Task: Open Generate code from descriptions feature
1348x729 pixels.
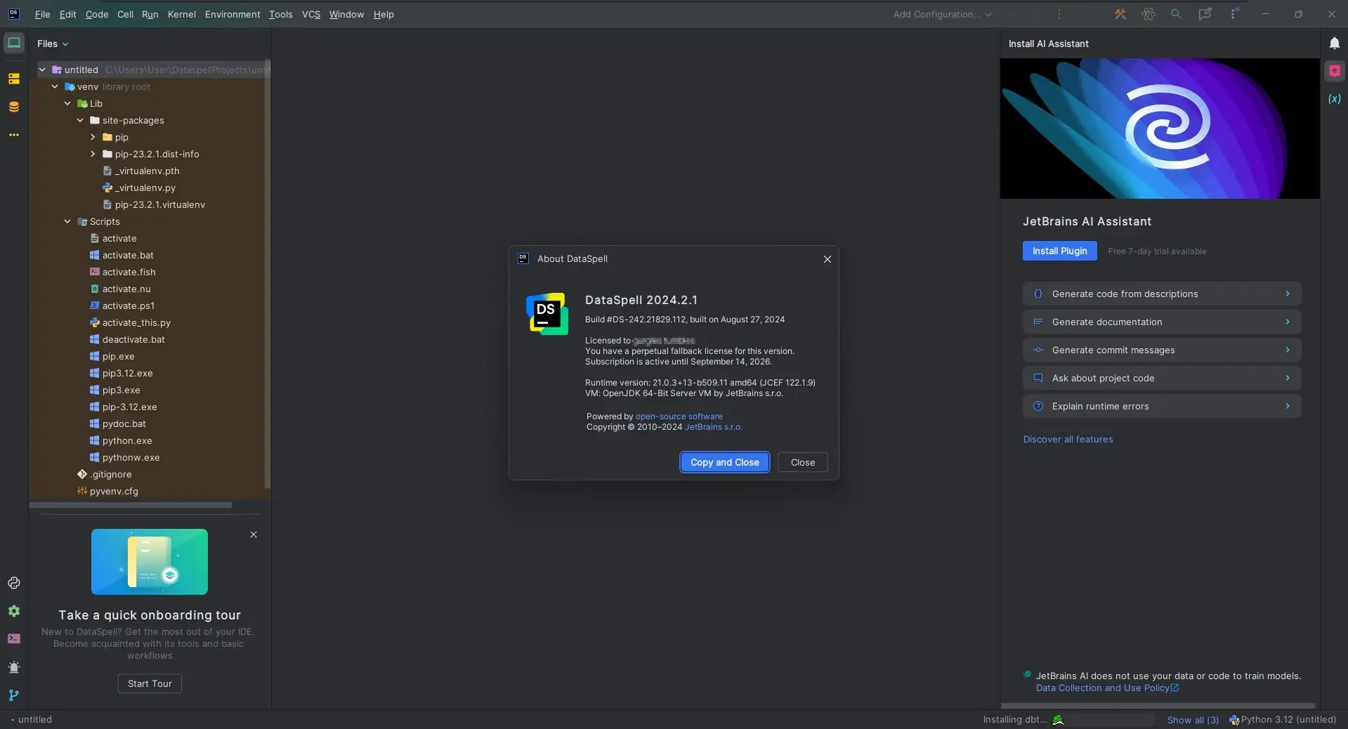Action: [1162, 294]
